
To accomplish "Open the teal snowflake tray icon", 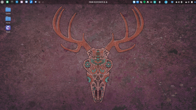I will click(x=155, y=2).
